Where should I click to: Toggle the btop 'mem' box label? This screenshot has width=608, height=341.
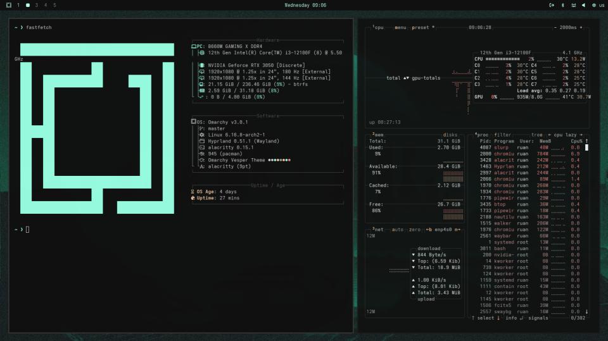[377, 135]
